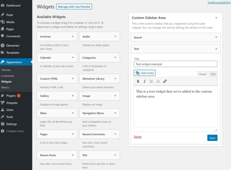
Task: Click the Tools wrench icon
Action: pyautogui.click(x=2, y=117)
